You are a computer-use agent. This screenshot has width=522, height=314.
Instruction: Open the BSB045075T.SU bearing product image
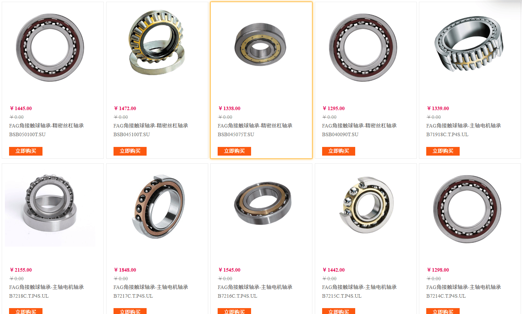[x=260, y=44]
